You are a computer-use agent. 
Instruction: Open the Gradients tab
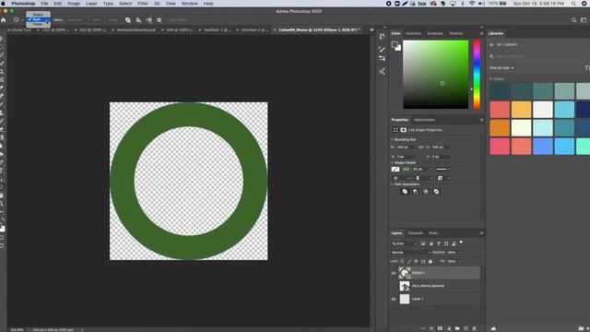(x=435, y=33)
